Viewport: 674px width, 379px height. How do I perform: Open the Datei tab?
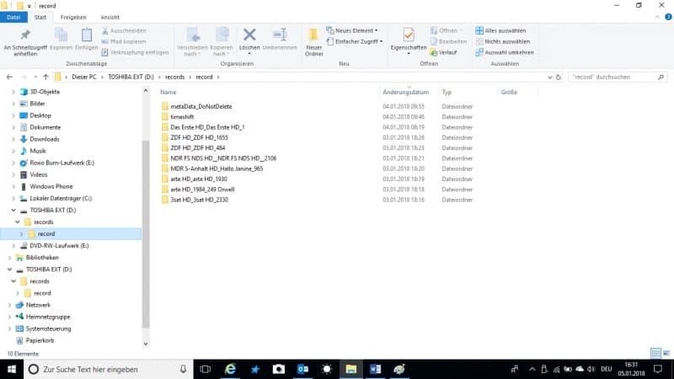click(x=13, y=17)
